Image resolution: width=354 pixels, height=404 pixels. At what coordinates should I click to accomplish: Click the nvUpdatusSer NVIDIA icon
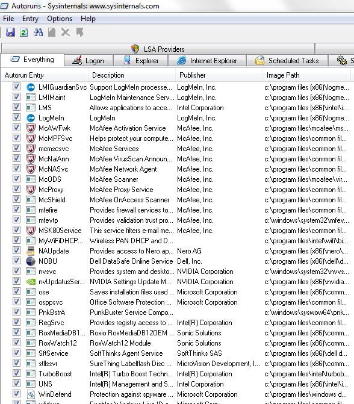[31, 282]
